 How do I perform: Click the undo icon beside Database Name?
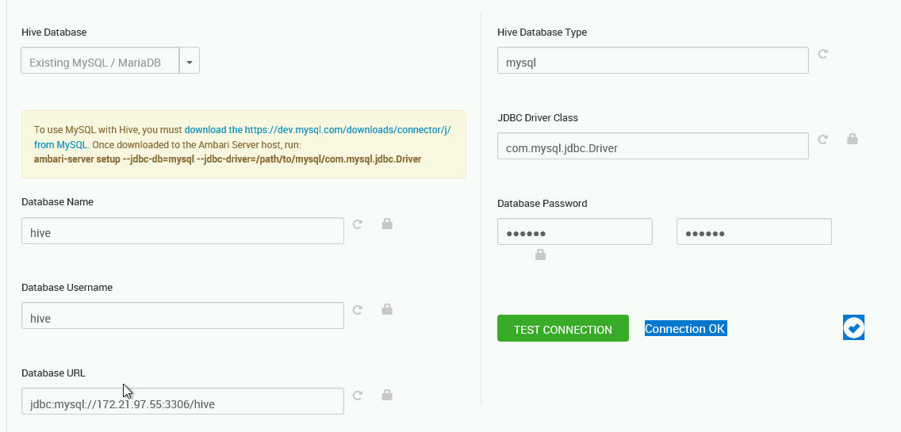point(358,224)
